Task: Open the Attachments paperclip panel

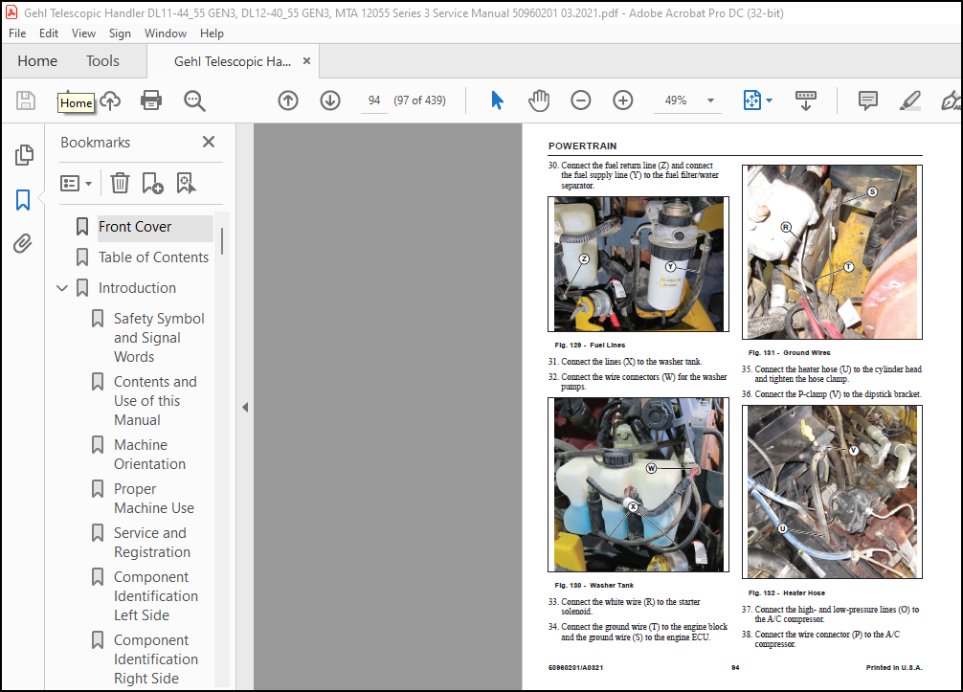Action: coord(23,244)
